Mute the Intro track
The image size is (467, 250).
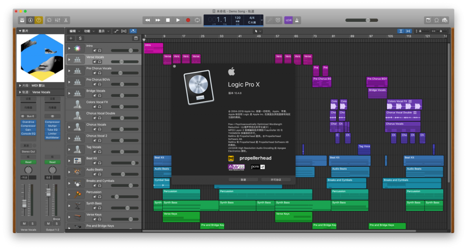pyautogui.click(x=95, y=51)
